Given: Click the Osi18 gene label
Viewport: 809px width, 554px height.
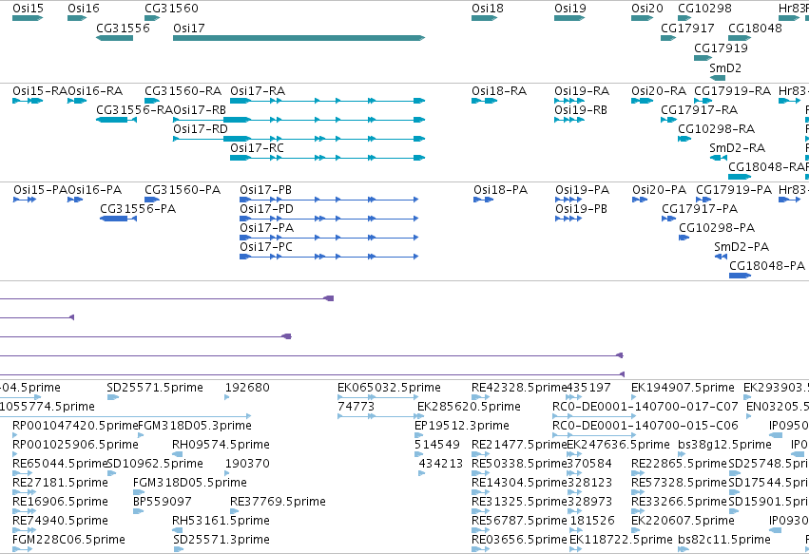Looking at the screenshot, I should point(487,9).
